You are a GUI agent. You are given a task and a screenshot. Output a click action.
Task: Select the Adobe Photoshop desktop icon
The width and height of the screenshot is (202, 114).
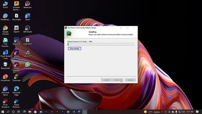point(16,103)
